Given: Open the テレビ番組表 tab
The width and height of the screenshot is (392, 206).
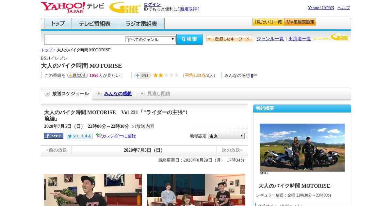Looking at the screenshot, I should click(95, 24).
